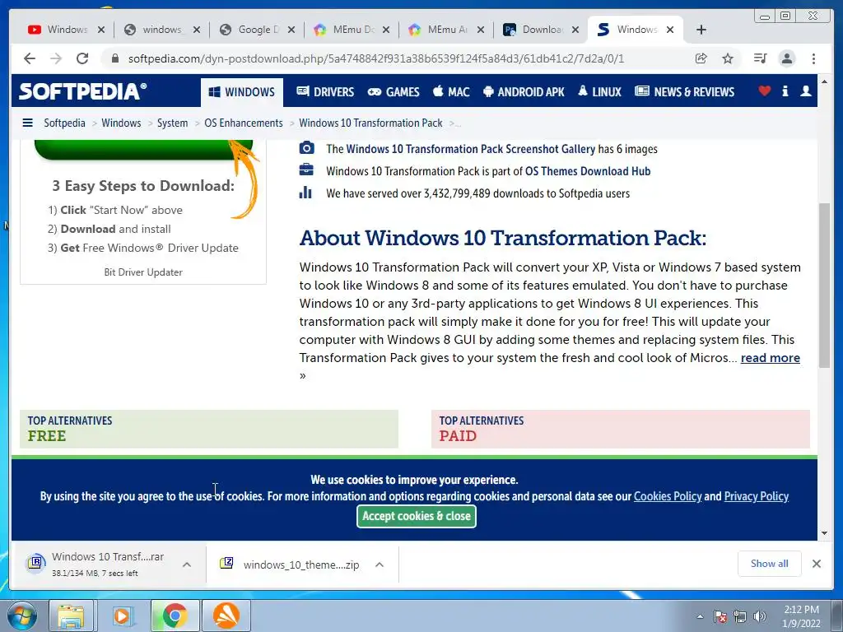Screen dimensions: 843x632
Task: Show hidden tray icons arrow
Action: pyautogui.click(x=700, y=616)
